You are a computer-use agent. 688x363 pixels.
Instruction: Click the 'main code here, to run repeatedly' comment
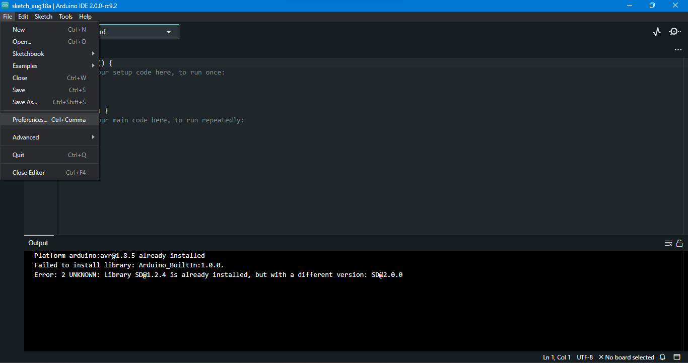tap(178, 120)
